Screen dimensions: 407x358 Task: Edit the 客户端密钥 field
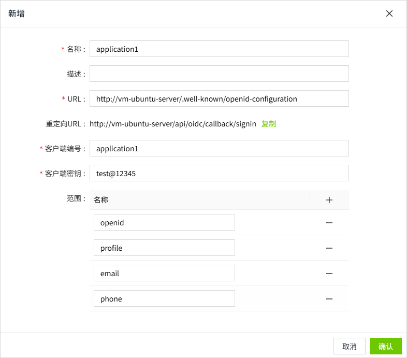click(x=219, y=174)
